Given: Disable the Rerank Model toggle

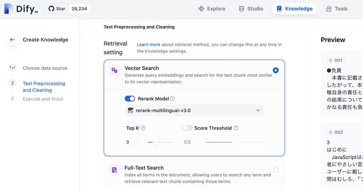Looking at the screenshot, I should click(130, 99).
